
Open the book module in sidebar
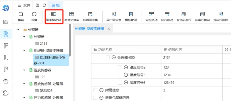[6, 22]
